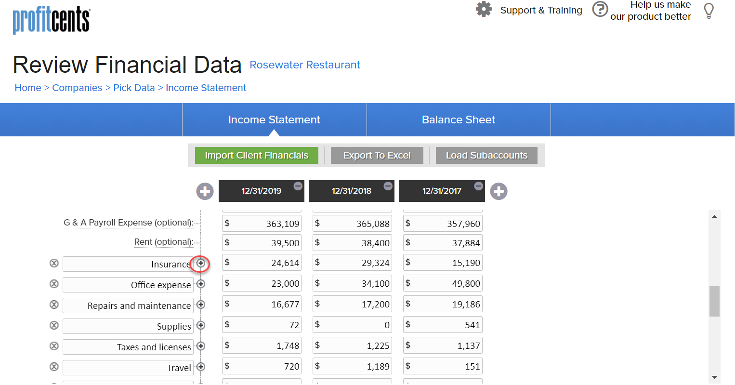735x385 pixels.
Task: Click Load Subaccounts button
Action: coord(486,155)
